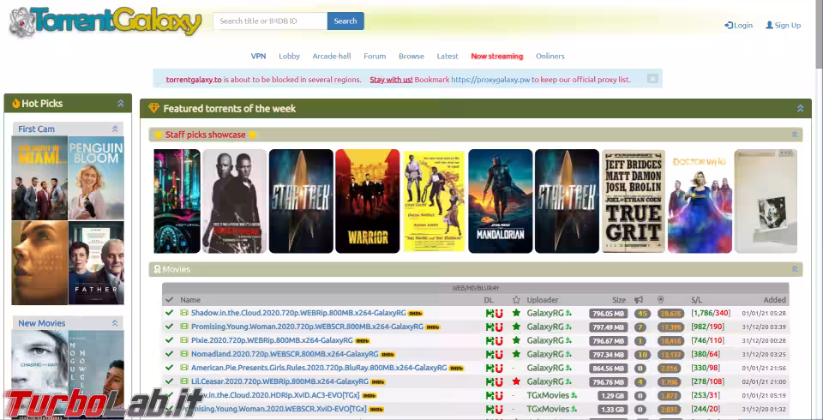Download torrent file for Lil.Ceasar.2020

(490, 381)
